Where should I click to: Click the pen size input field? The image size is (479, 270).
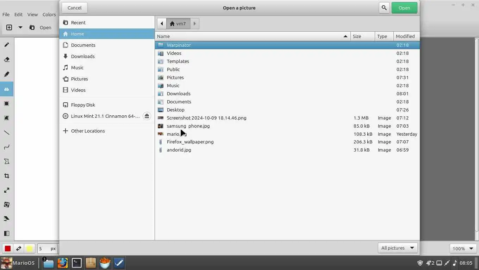(47, 249)
